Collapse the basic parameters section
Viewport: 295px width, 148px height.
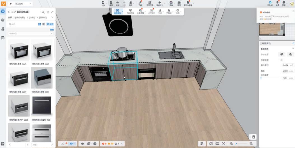coord(293,49)
